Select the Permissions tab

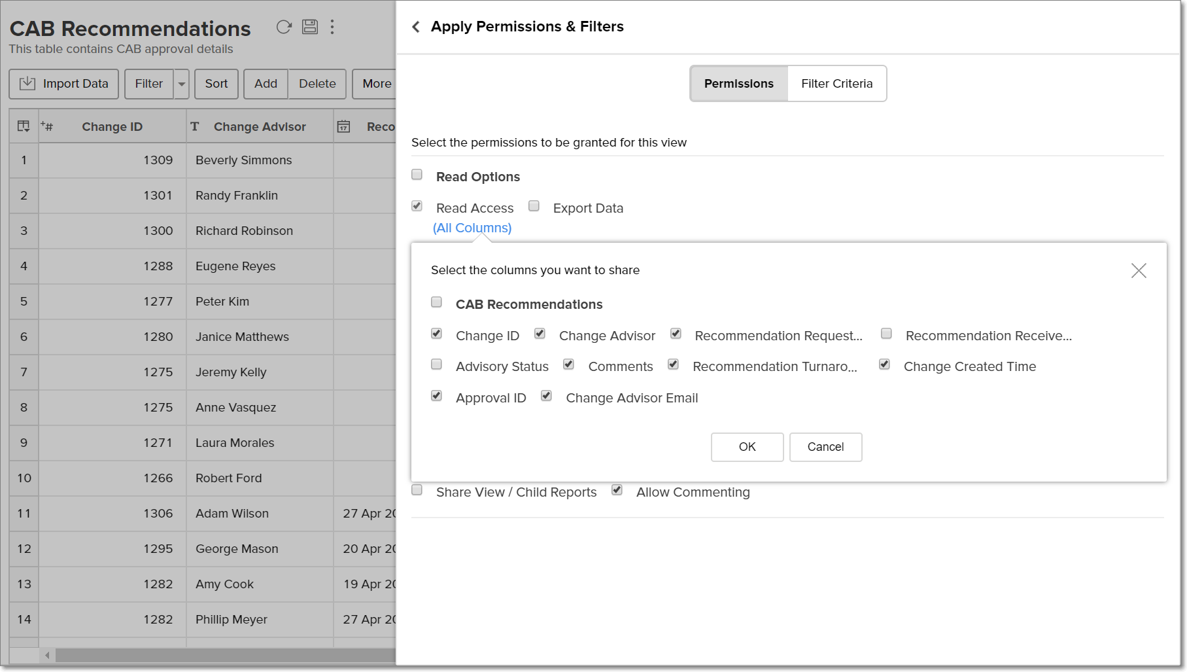click(x=738, y=84)
